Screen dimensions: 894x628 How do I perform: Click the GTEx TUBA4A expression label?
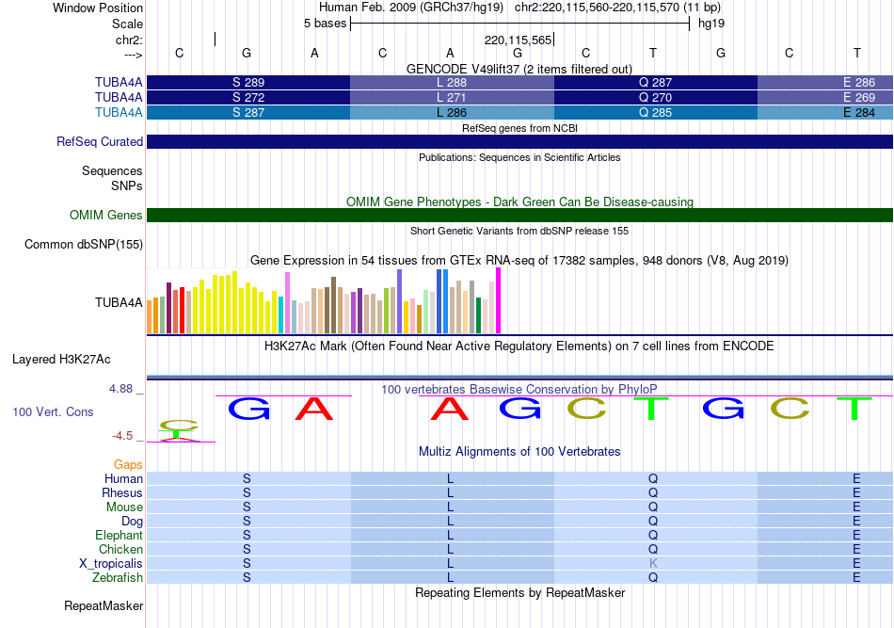(119, 302)
